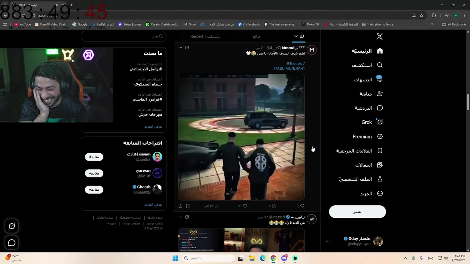Expand the All Bookmarks folder
470x264 pixels.
pos(454,25)
